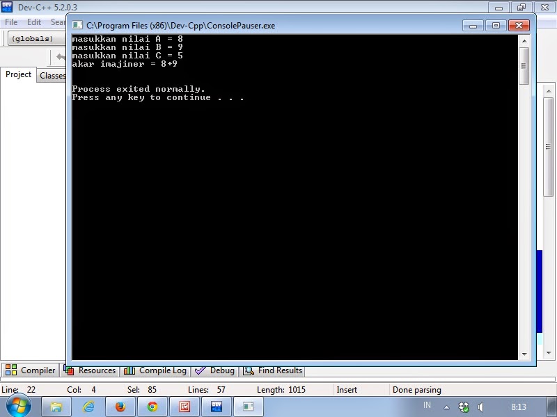Open the Find Results tab
Viewport: 557px width, 417px height.
pyautogui.click(x=272, y=370)
